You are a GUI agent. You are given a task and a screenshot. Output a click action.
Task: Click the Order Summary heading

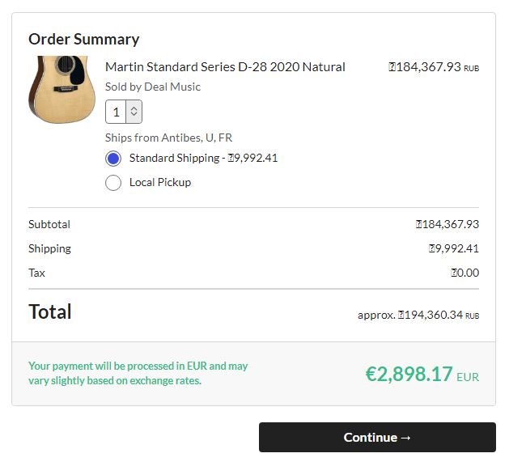84,39
